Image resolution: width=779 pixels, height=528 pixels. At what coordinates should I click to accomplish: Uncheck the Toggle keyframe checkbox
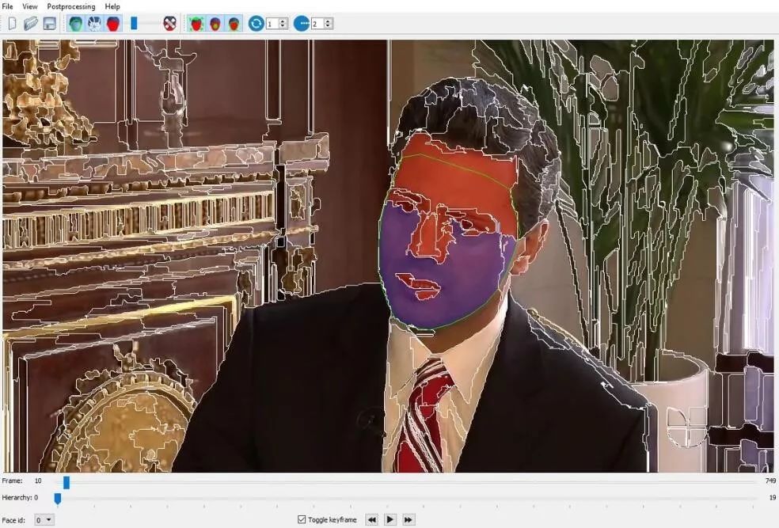301,520
